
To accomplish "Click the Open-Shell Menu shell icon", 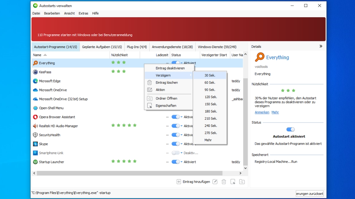I will point(35,108).
